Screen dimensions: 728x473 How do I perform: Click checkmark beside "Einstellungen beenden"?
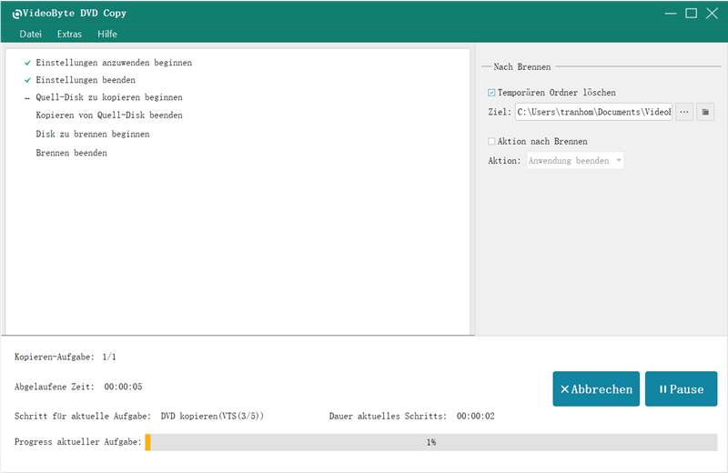tap(27, 80)
